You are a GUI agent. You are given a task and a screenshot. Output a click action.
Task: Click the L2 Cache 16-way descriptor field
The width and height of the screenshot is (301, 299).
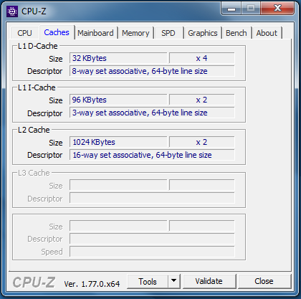click(x=152, y=155)
